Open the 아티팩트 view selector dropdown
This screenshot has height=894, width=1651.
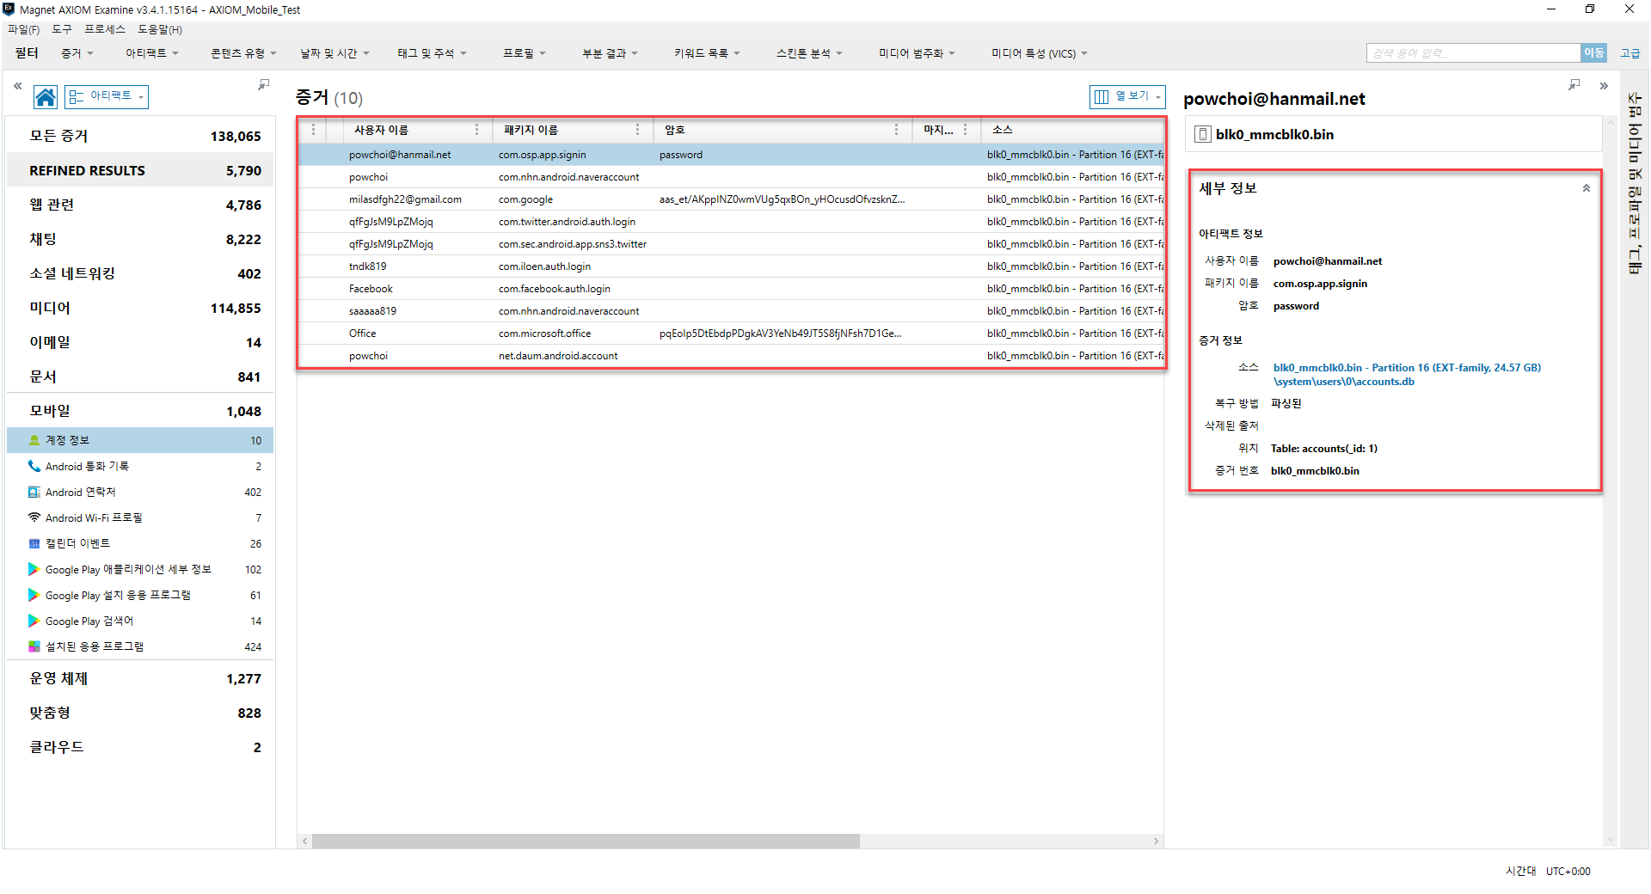click(107, 96)
